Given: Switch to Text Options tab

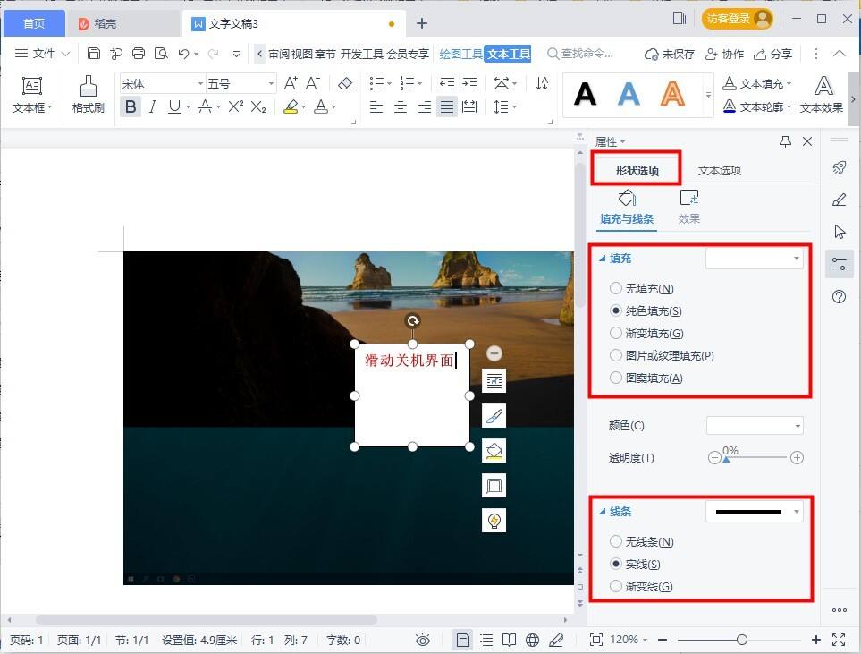Looking at the screenshot, I should [x=720, y=170].
